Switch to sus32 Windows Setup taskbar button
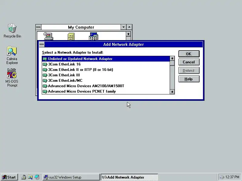This screenshot has width=242, height=181. click(x=71, y=177)
